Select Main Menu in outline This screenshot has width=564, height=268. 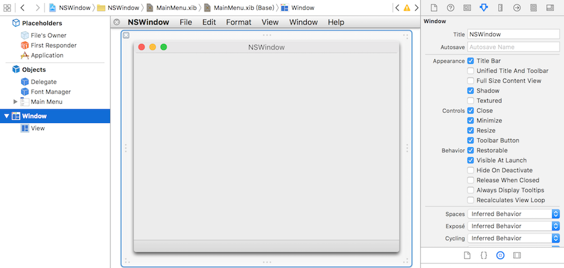point(41,102)
